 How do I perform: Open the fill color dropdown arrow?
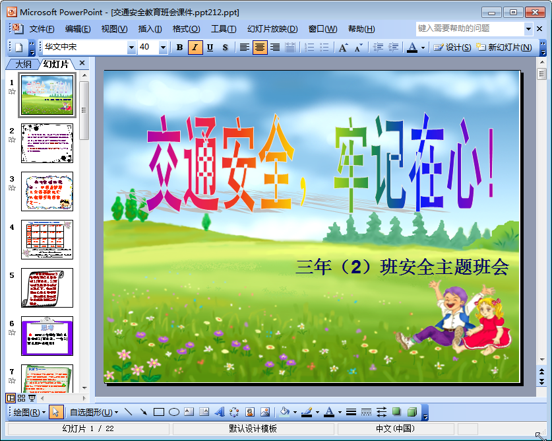click(295, 412)
